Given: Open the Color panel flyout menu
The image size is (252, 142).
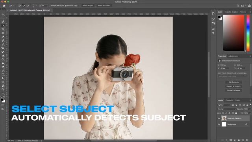Looking at the screenshot, I should [250, 12].
